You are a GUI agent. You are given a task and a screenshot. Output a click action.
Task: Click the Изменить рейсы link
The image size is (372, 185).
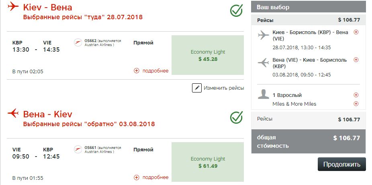223,88
